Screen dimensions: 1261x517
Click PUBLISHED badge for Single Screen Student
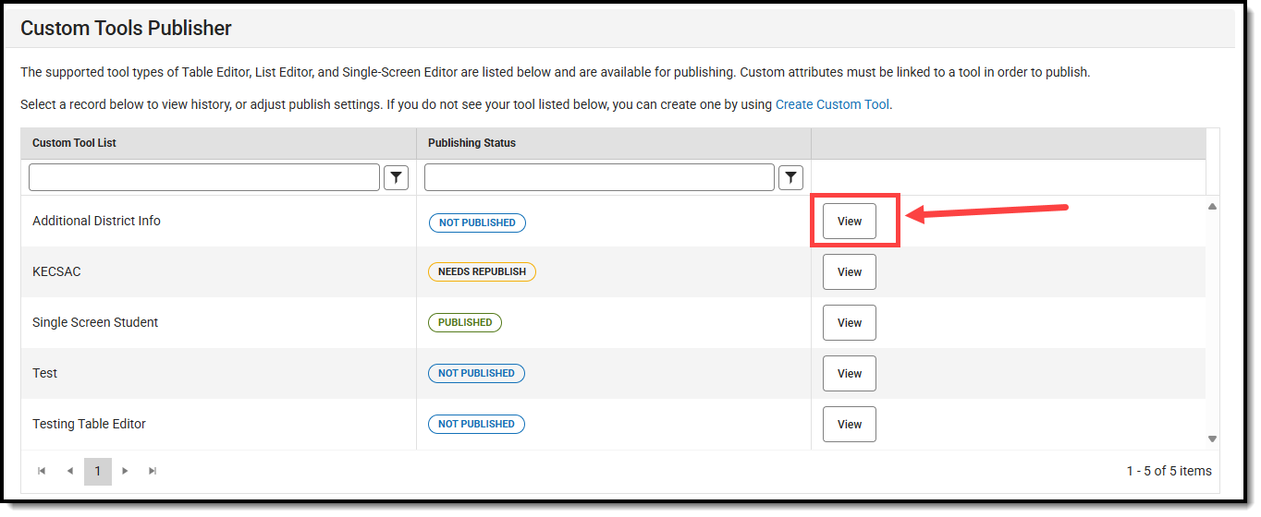(x=465, y=323)
